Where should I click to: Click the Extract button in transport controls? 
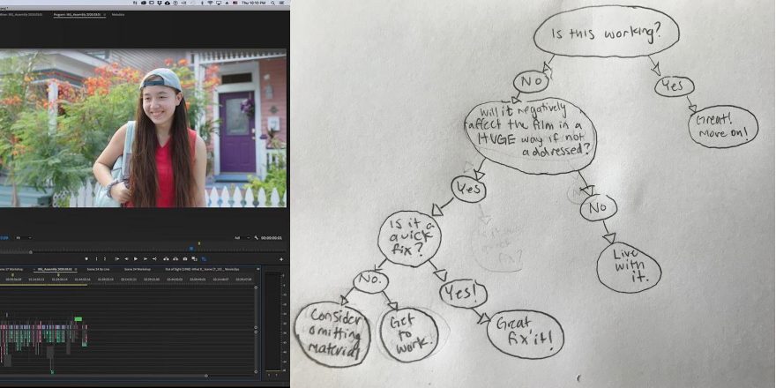click(175, 258)
